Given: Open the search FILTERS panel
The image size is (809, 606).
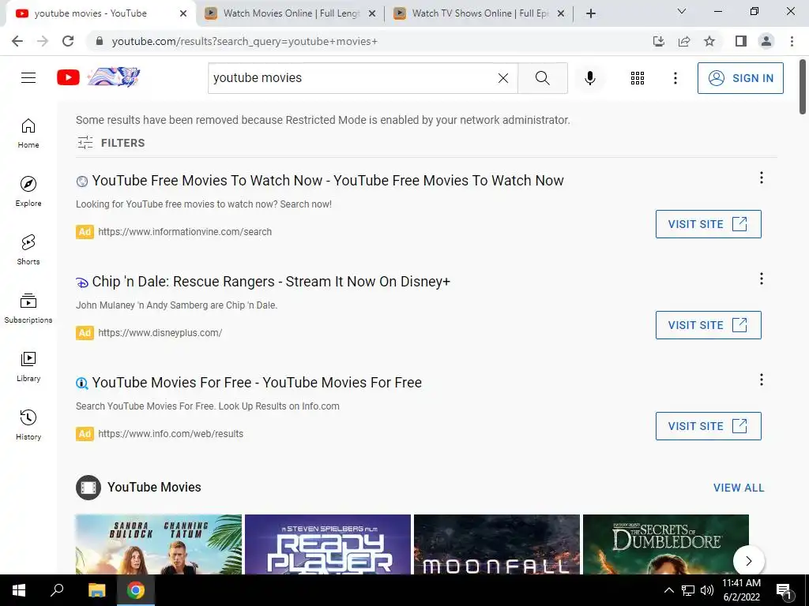Looking at the screenshot, I should pos(111,143).
